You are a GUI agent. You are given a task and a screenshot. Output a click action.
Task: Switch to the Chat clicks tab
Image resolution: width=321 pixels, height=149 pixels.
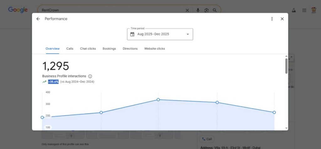(x=88, y=49)
